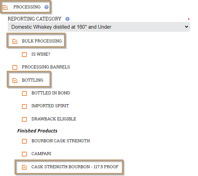Click the DRAWBACK ELIGIBLE label
This screenshot has width=198, height=176.
click(54, 119)
